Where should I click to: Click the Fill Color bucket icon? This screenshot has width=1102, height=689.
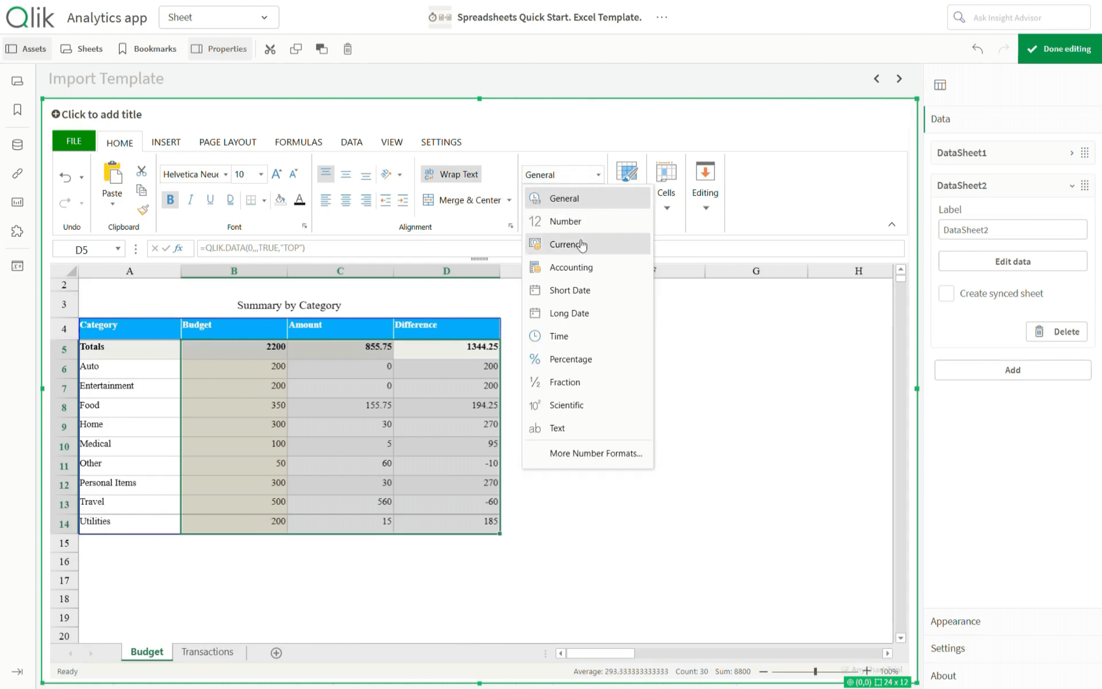point(280,200)
